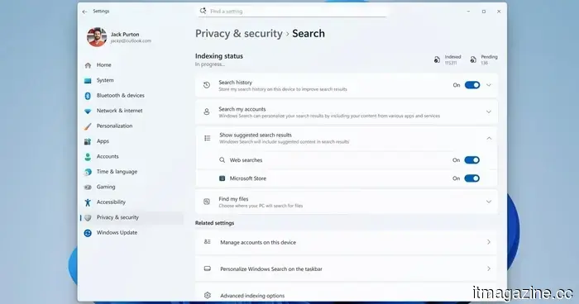Click the Search my accounts person icon
579x304 pixels.
click(207, 112)
